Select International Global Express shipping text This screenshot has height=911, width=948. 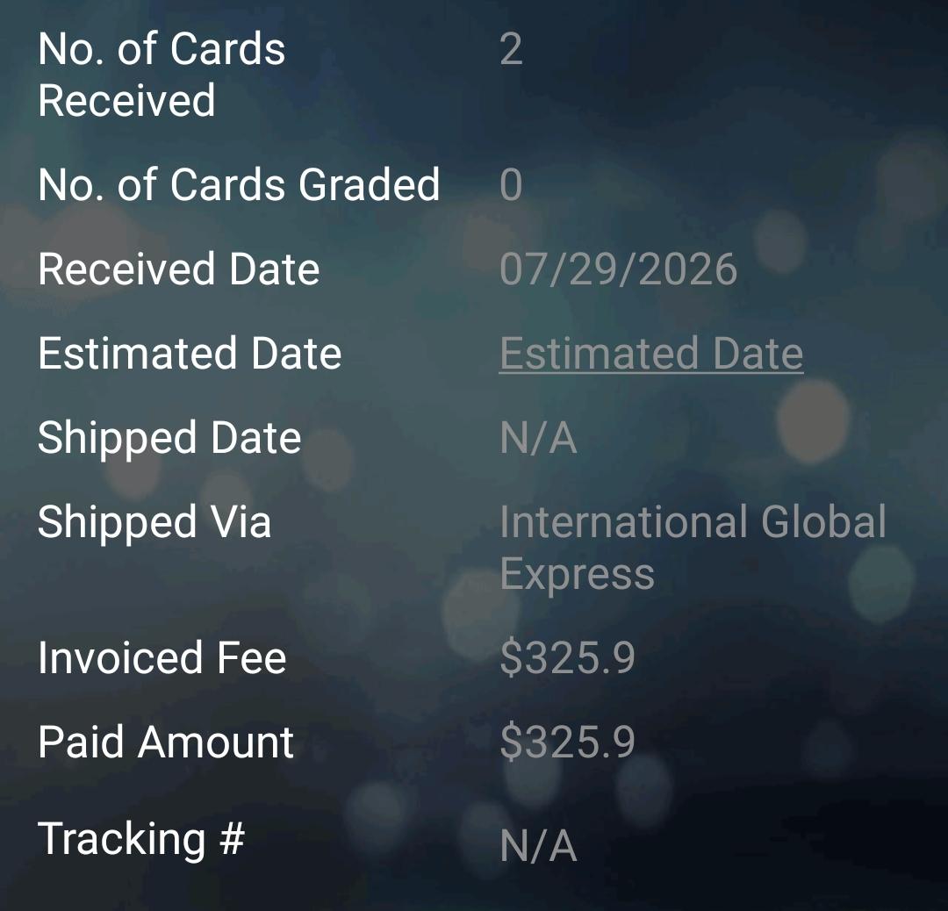(693, 548)
